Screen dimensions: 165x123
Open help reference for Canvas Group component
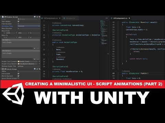[x=35, y=69]
